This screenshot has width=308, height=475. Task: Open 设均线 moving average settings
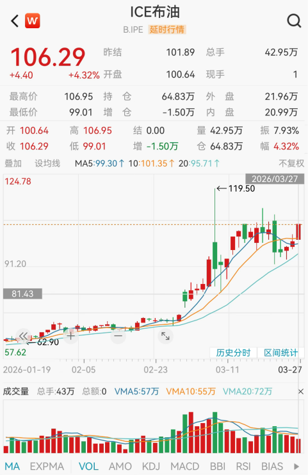[x=47, y=163]
